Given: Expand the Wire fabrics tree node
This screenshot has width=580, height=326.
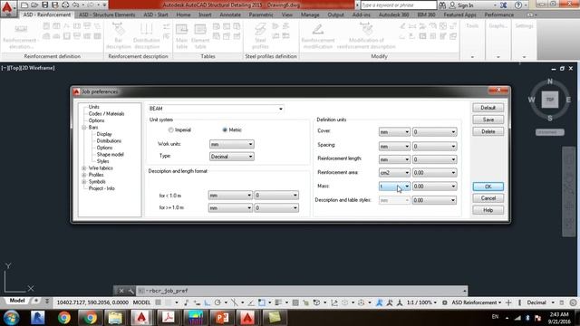Looking at the screenshot, I should (x=84, y=168).
